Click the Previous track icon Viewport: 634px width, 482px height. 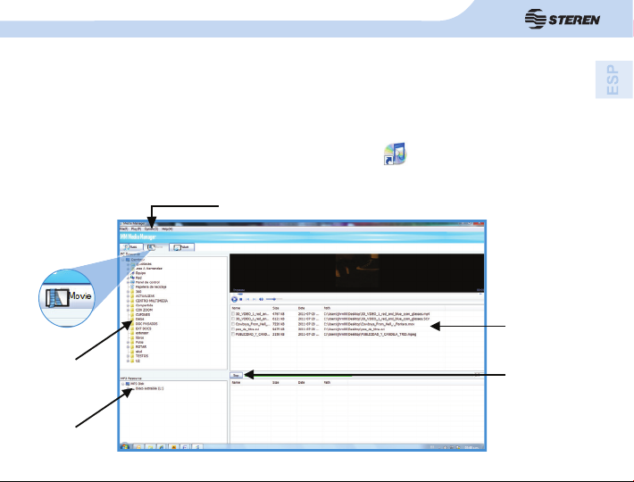point(247,299)
